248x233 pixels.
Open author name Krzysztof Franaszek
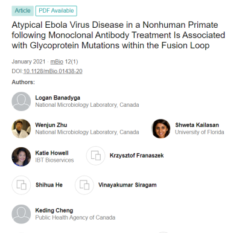(x=137, y=156)
